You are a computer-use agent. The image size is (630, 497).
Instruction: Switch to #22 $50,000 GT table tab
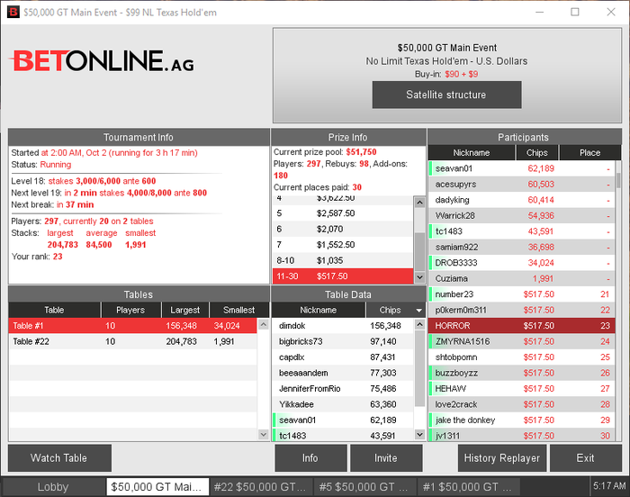pos(261,487)
